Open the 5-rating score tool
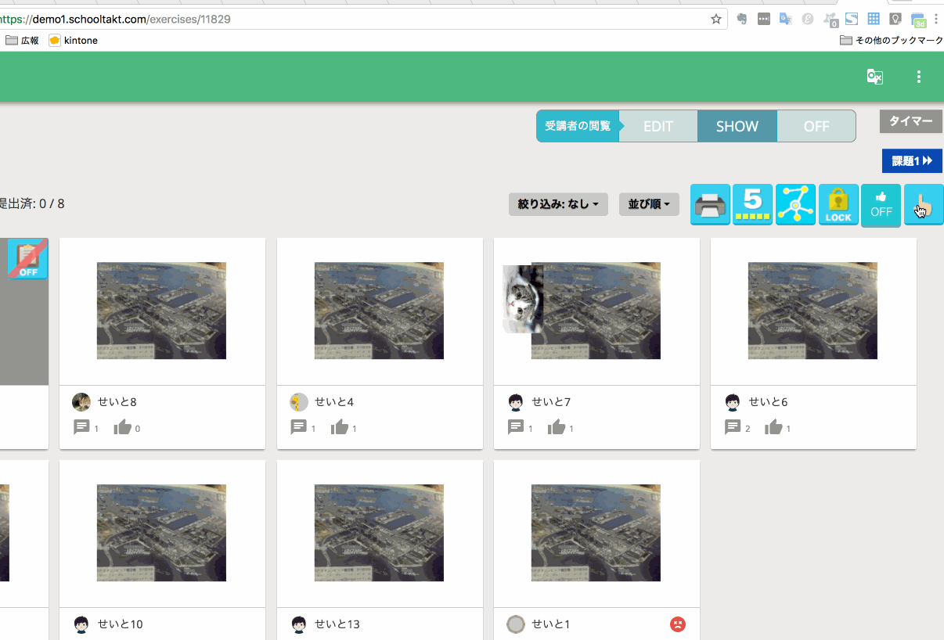 point(752,205)
